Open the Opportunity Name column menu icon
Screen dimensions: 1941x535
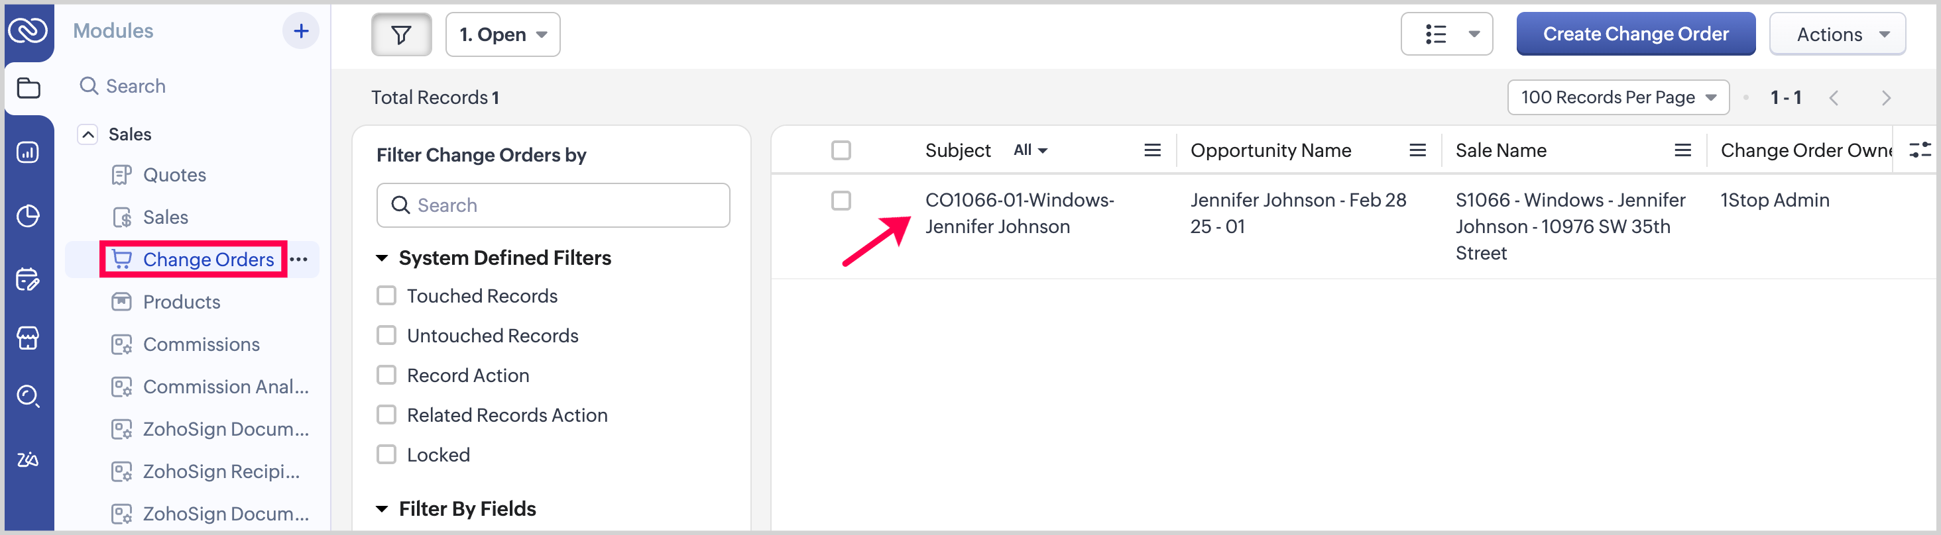(x=1417, y=150)
